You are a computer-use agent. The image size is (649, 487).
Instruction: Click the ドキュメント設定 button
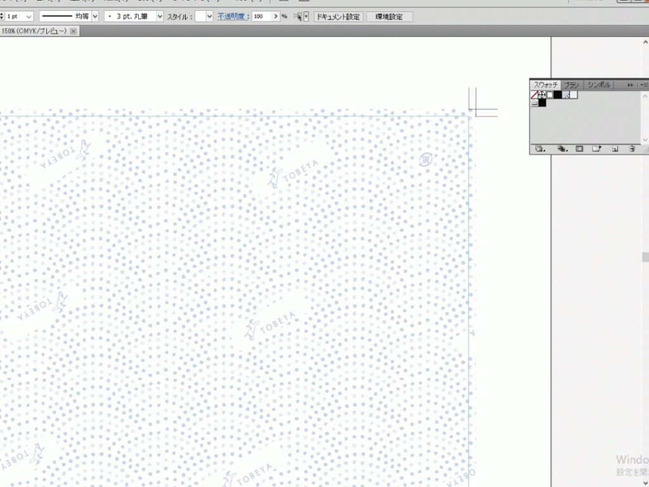[338, 16]
